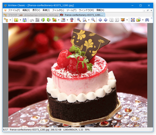Expand dropdown next to image conversion icon
This screenshot has width=156, height=135.
(x=59, y=20)
